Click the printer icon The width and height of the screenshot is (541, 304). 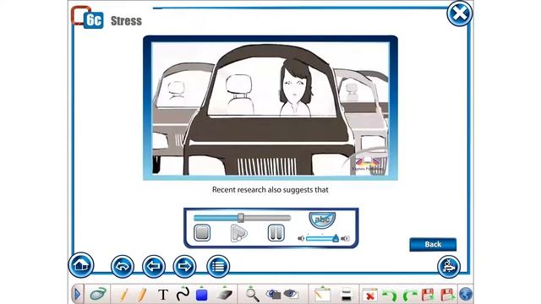coord(346,295)
